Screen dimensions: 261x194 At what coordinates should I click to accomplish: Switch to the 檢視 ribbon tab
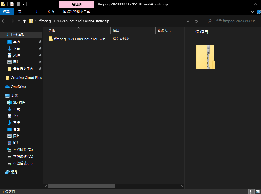click(51, 12)
